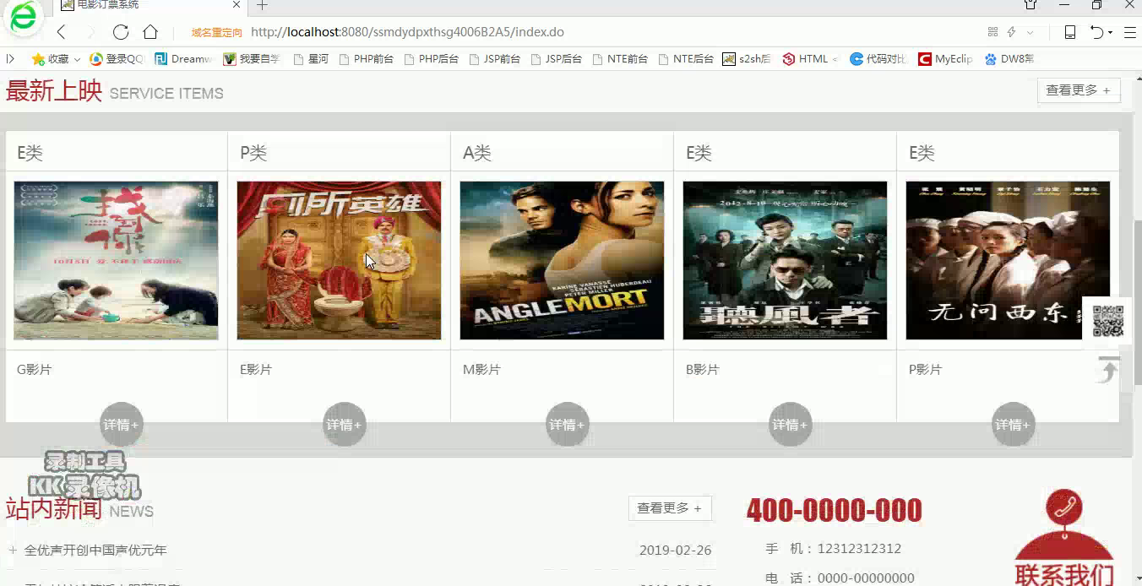The width and height of the screenshot is (1142, 586).
Task: Open the 收藏 favorites star
Action: pyautogui.click(x=38, y=59)
